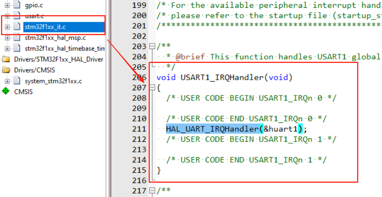Collapse the function body at line 207
The width and height of the screenshot is (382, 197).
(x=152, y=87)
